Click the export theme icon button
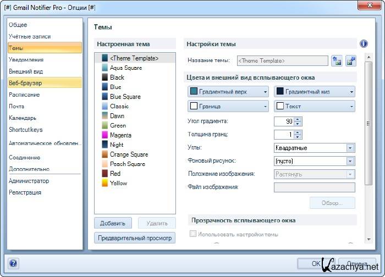Image resolution: width=385 pixels, height=277 pixels. pos(350,60)
